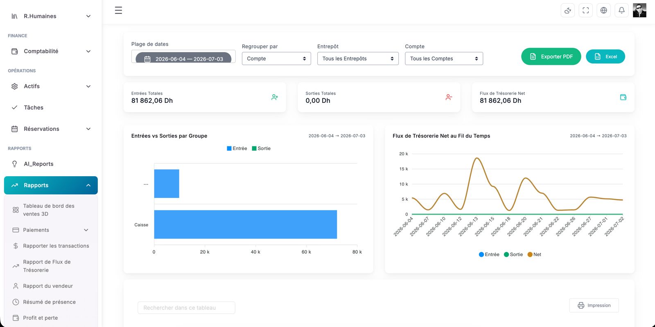
Task: Click Actifs gear icon
Action: [x=15, y=86]
